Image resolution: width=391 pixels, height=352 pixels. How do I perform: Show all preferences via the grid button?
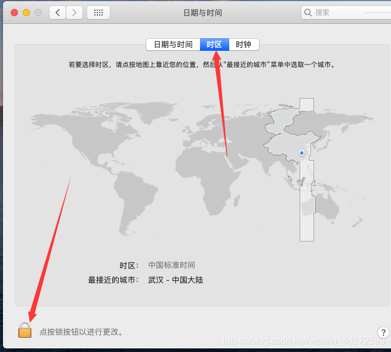tap(98, 13)
